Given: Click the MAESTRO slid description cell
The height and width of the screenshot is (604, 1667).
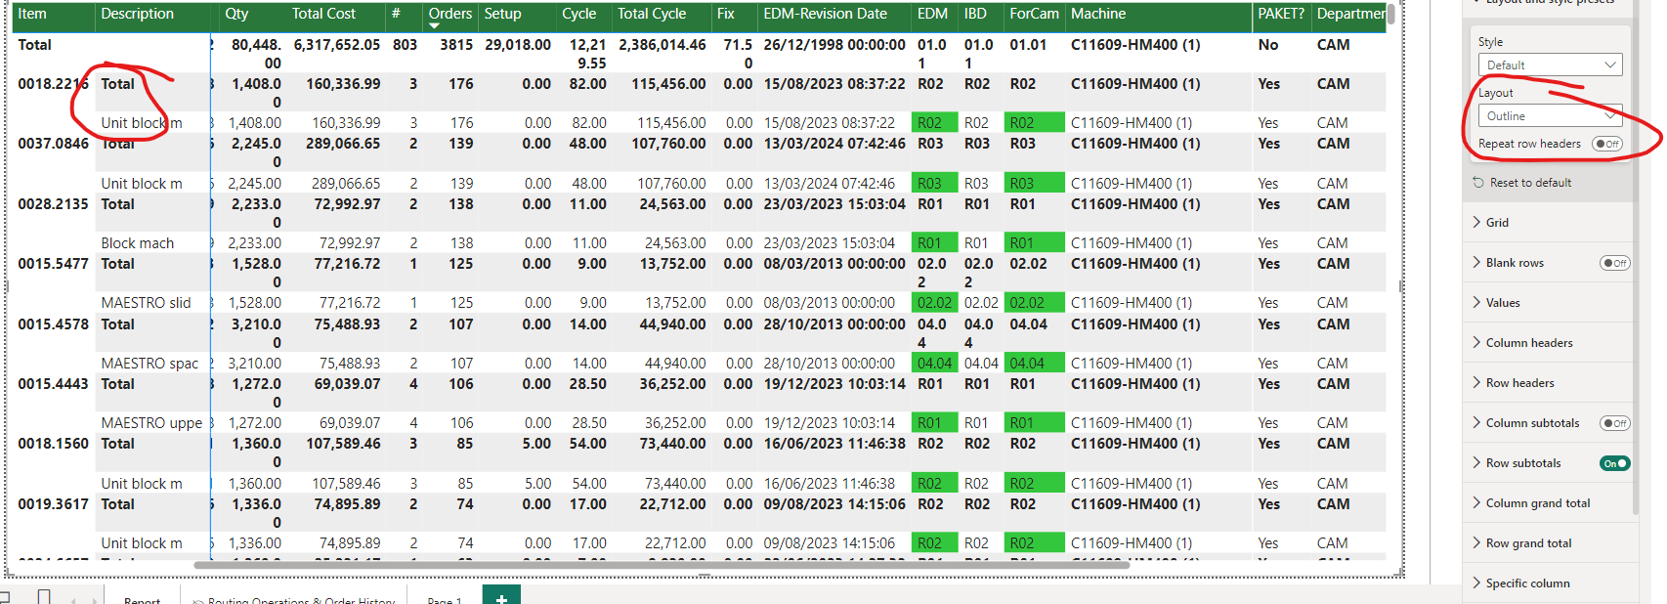Looking at the screenshot, I should click(147, 303).
